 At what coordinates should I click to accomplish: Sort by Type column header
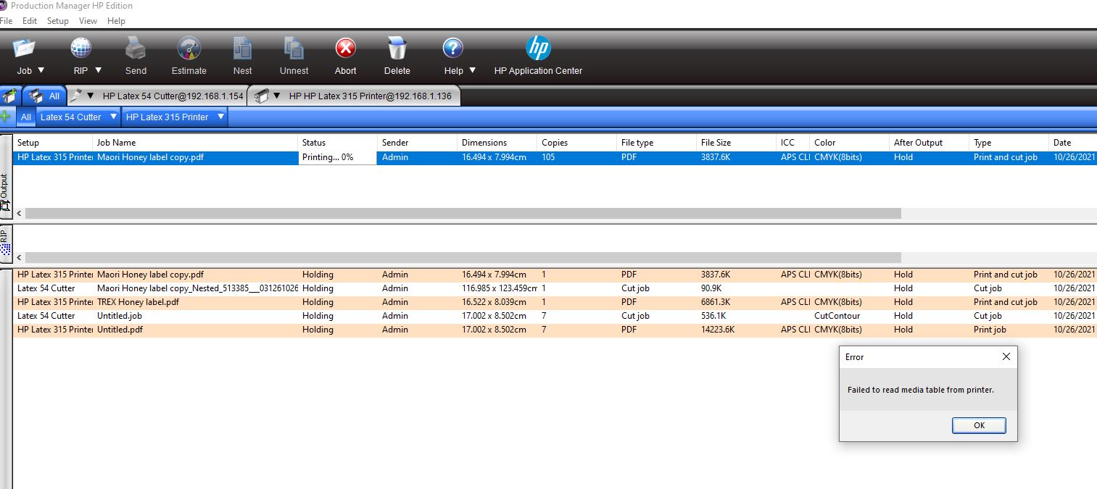[1009, 143]
